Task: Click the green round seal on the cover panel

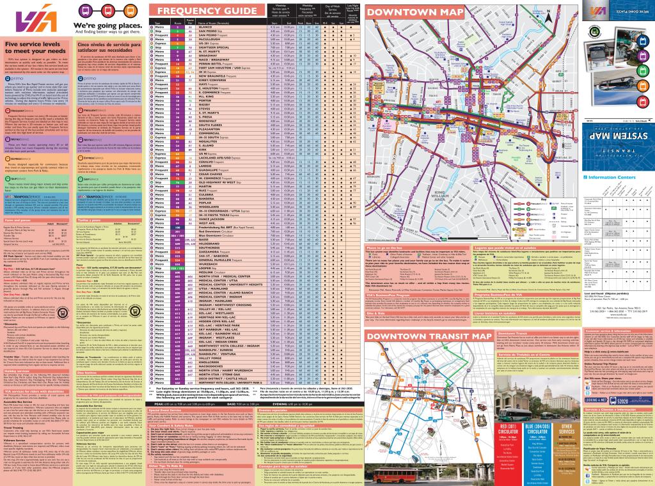Action: 594,32
